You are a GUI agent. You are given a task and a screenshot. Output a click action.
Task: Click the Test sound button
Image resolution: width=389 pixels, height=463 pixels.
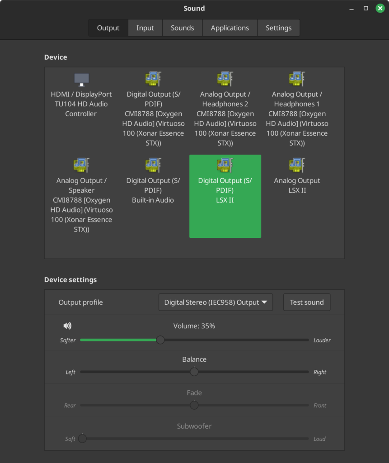click(307, 302)
